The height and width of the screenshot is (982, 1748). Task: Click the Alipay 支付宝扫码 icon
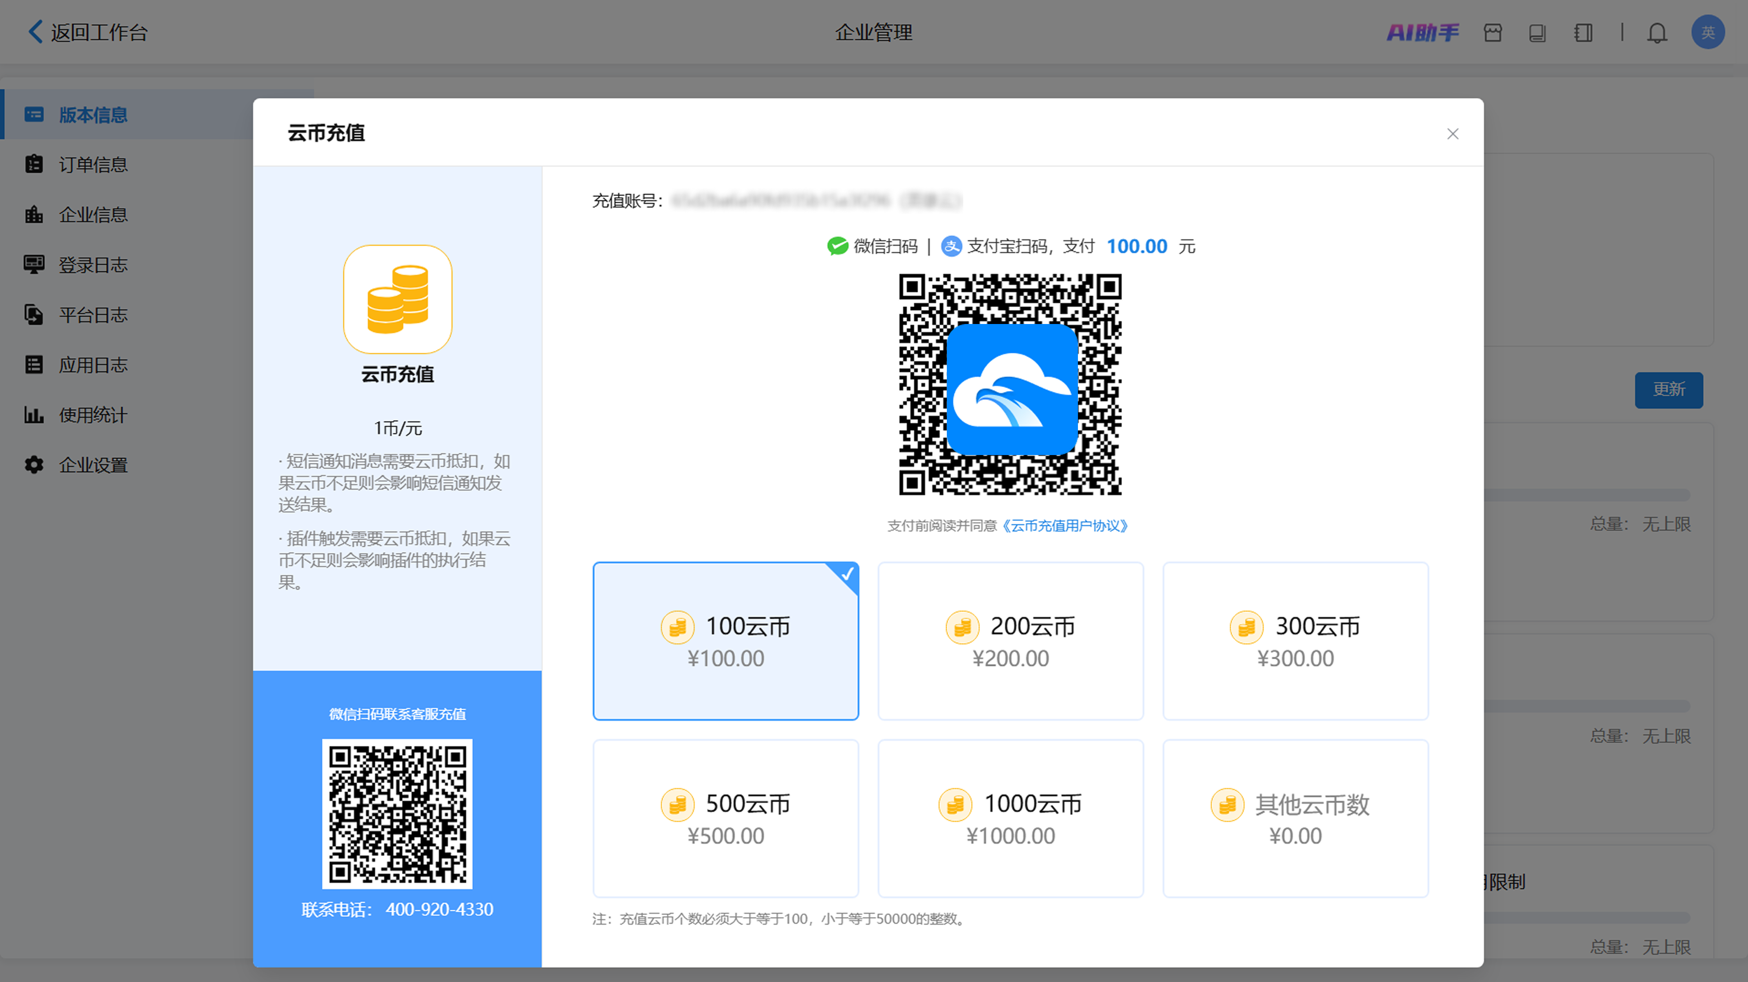[951, 246]
